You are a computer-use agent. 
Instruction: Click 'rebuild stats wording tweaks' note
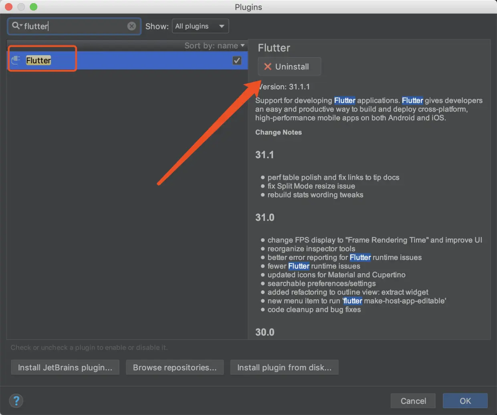315,195
